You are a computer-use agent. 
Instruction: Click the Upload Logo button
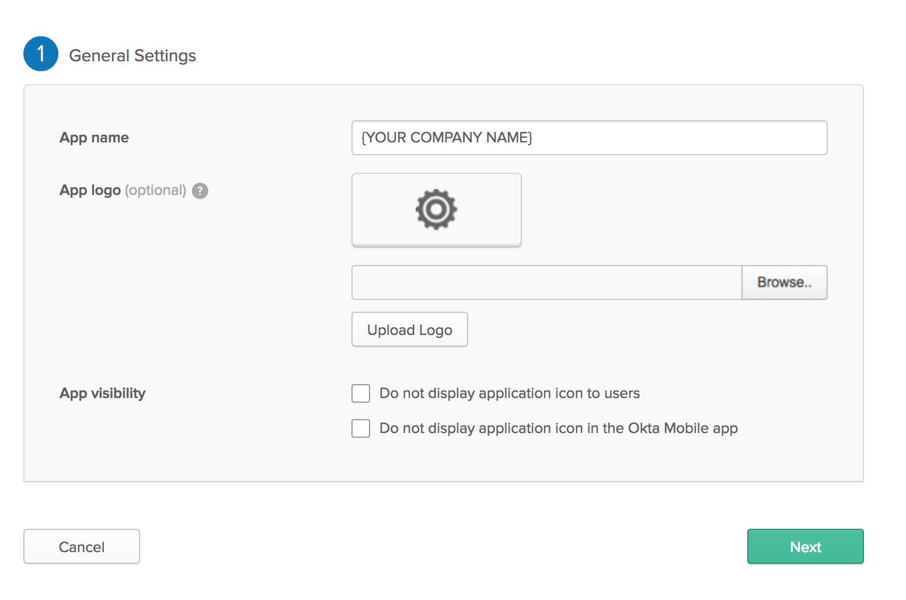(409, 330)
